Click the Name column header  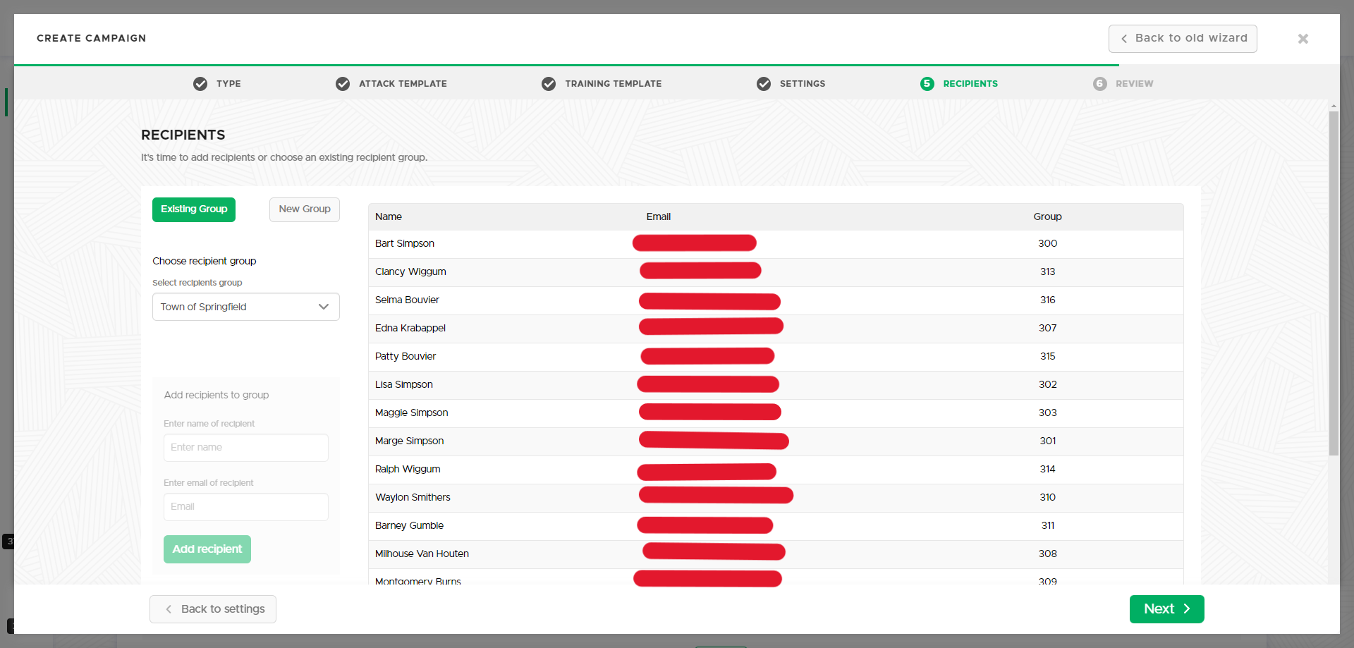coord(389,216)
